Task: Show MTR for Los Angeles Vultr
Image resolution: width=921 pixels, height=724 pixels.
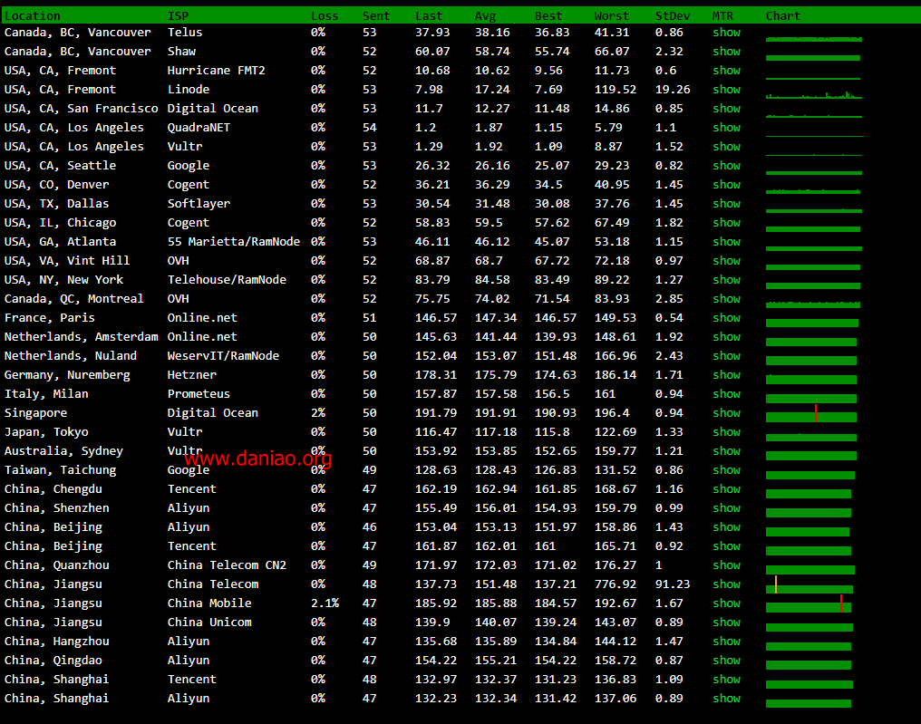Action: [x=727, y=147]
